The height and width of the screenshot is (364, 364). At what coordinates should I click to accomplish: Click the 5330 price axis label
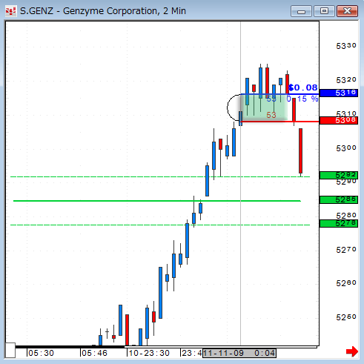pos(346,46)
